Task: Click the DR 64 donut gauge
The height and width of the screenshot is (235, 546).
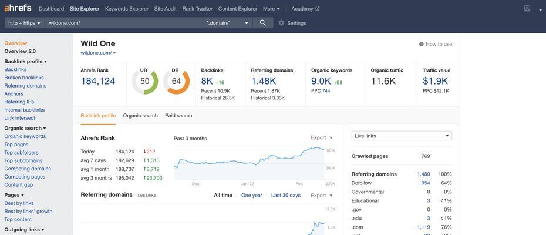Action: (x=176, y=82)
